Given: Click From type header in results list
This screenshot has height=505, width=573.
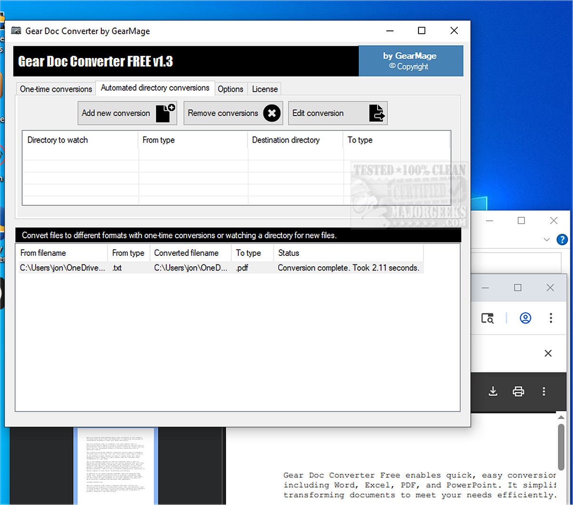Looking at the screenshot, I should [x=129, y=253].
